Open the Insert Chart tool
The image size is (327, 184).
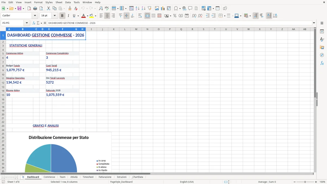[x=163, y=8]
